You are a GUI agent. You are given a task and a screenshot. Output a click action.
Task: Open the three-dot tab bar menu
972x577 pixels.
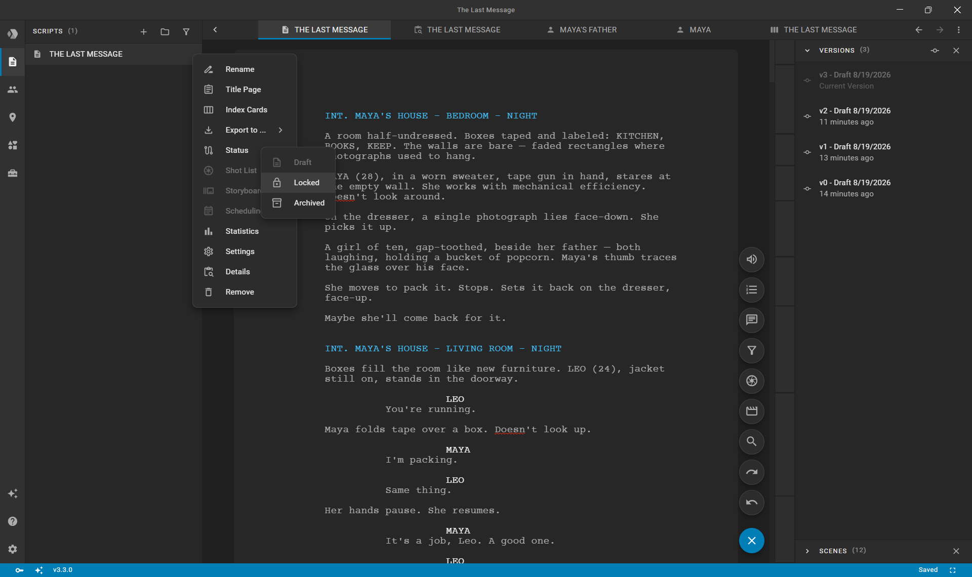pos(959,30)
